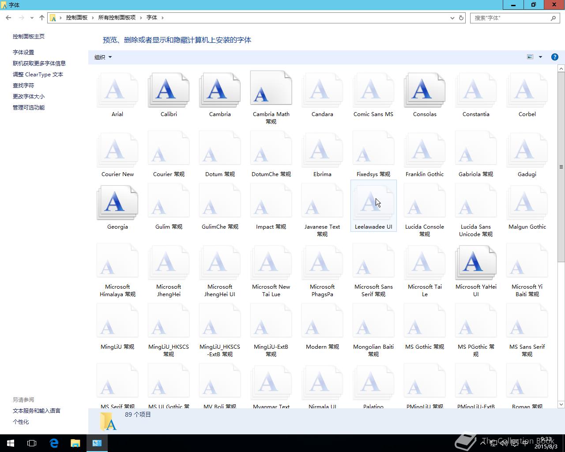Select the Constantia font icon
The image size is (565, 452).
coord(476,90)
